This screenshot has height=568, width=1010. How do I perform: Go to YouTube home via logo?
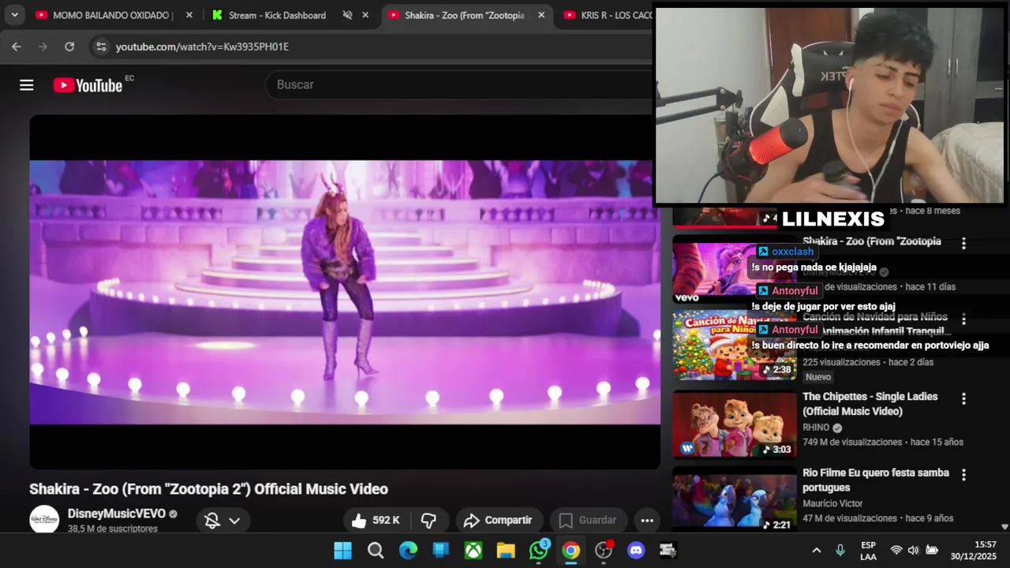[88, 85]
